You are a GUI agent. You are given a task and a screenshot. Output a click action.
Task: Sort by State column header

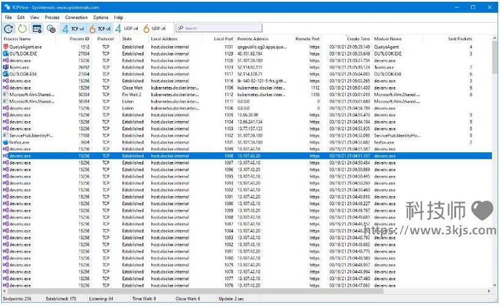[127, 39]
